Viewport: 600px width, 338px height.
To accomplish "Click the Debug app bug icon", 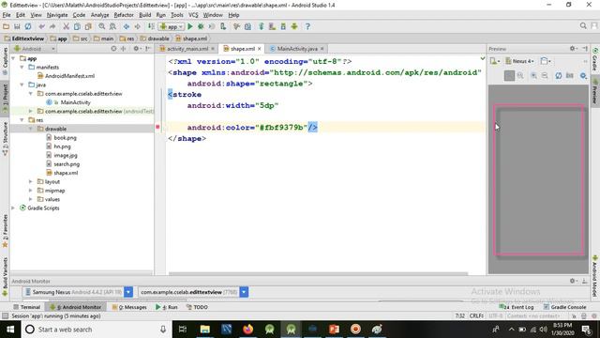I will click(x=201, y=26).
